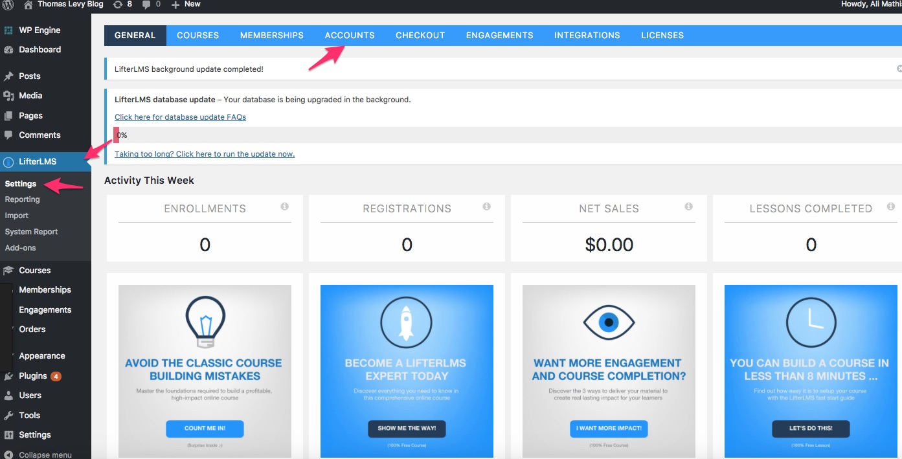Open Plugins in the sidebar
Viewport: 902px width, 459px height.
point(33,376)
